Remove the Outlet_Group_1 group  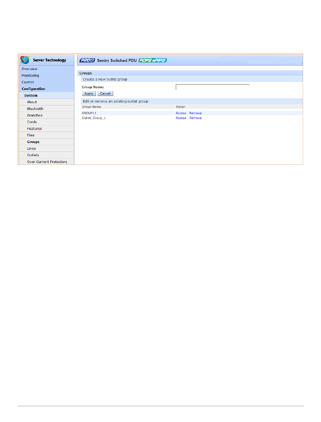point(195,118)
